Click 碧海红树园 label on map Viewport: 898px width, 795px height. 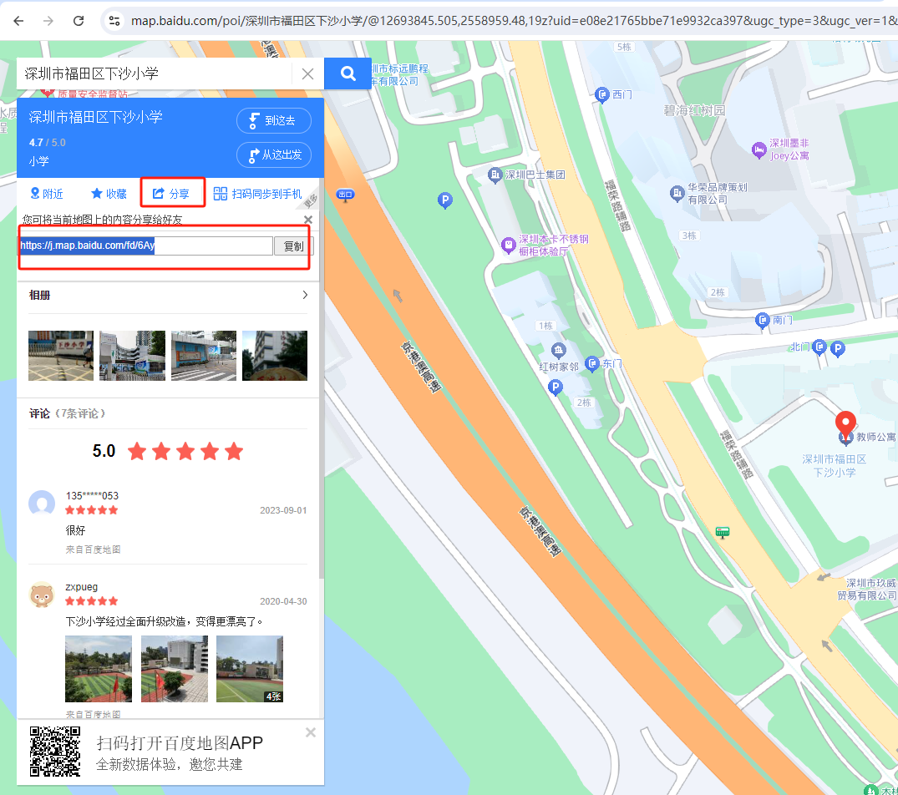[694, 110]
